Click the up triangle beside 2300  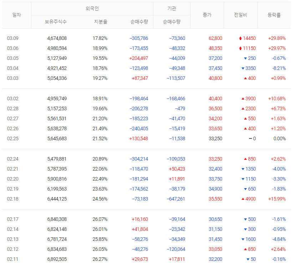coord(243,108)
